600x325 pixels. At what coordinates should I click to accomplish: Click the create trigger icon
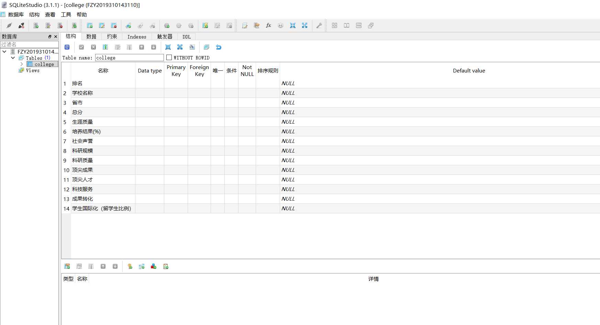pos(167,25)
